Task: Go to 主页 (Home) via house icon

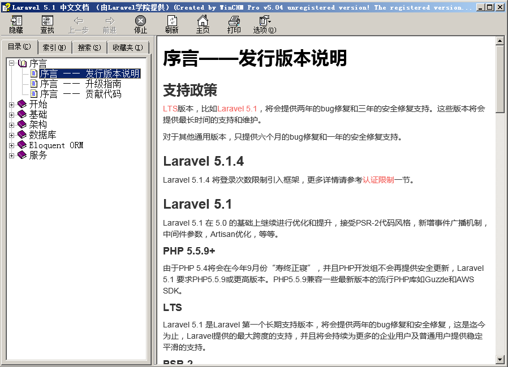Action: tap(203, 21)
